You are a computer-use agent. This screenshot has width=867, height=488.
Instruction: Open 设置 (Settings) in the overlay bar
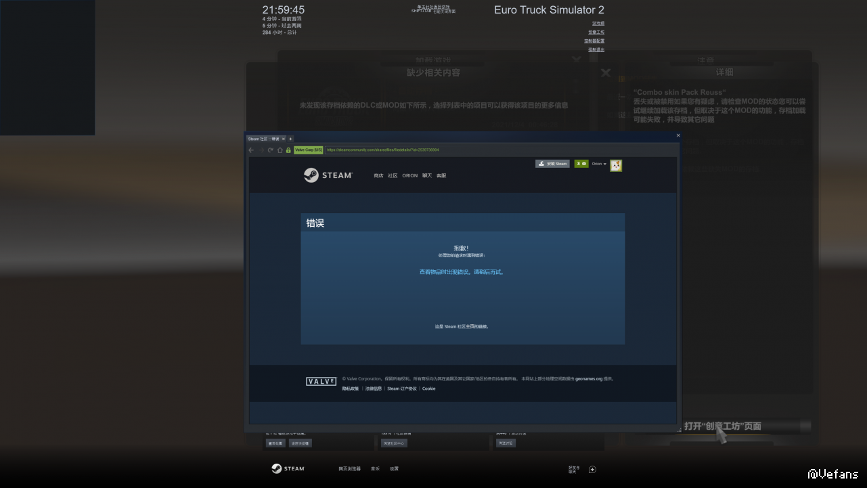click(x=394, y=469)
